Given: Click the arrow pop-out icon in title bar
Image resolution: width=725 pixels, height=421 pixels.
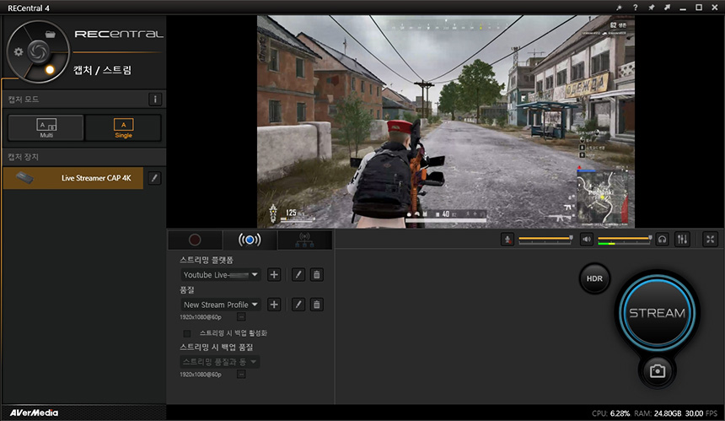Looking at the screenshot, I should (667, 8).
